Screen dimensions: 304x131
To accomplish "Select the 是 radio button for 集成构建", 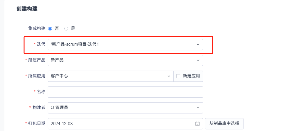I will [66, 29].
